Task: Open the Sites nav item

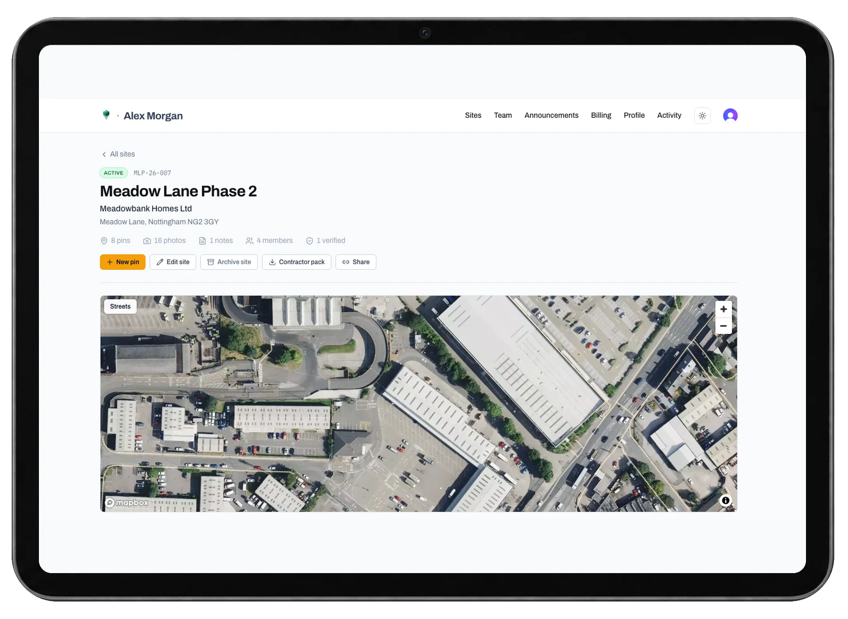Action: (473, 115)
